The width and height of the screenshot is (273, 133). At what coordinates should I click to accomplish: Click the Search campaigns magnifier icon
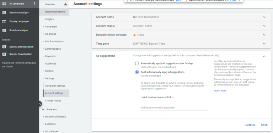click(x=4, y=12)
